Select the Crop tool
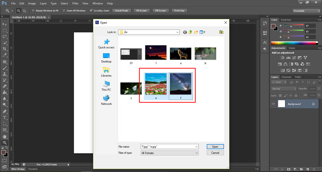This screenshot has width=322, height=172. [5, 49]
